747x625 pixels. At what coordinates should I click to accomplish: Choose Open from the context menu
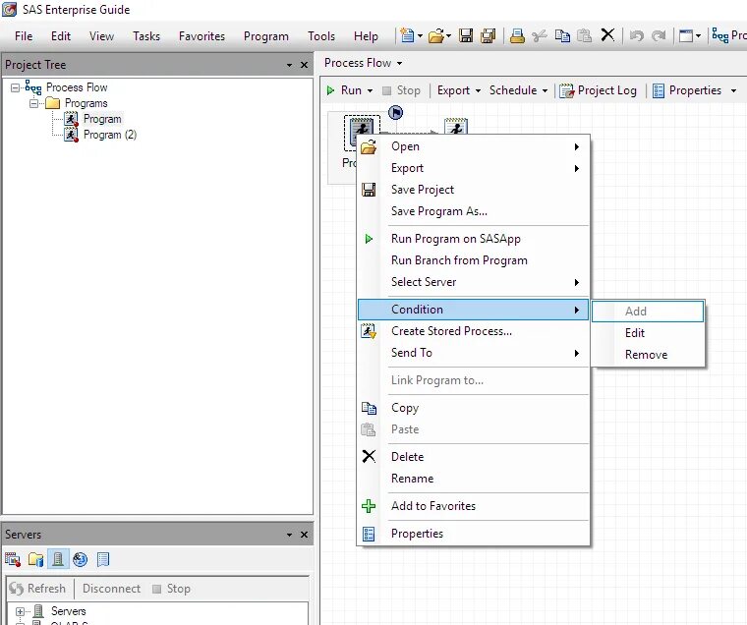pos(473,146)
